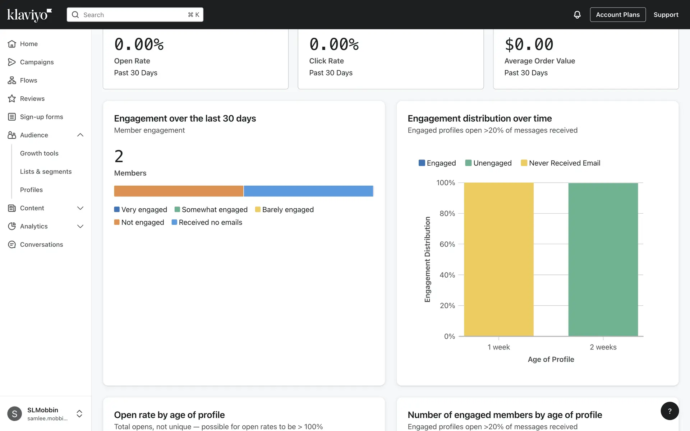Collapse the Audience menu chevron
The height and width of the screenshot is (431, 690).
pos(80,135)
